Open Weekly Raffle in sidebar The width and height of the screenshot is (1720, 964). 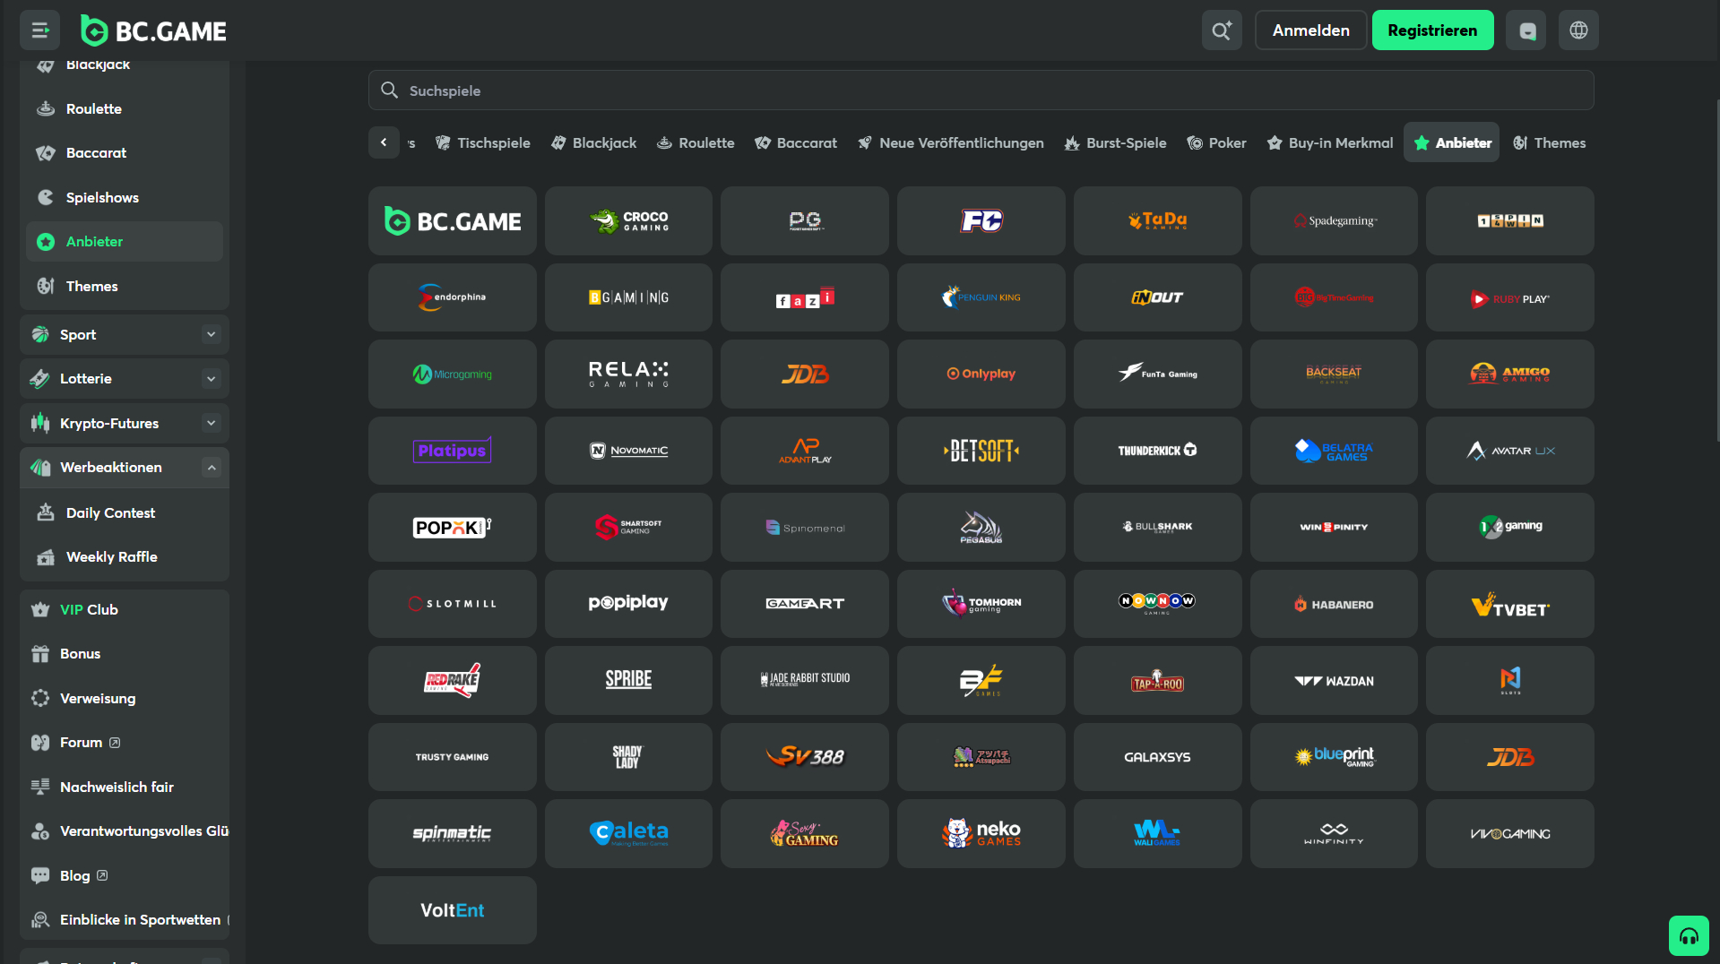[111, 557]
